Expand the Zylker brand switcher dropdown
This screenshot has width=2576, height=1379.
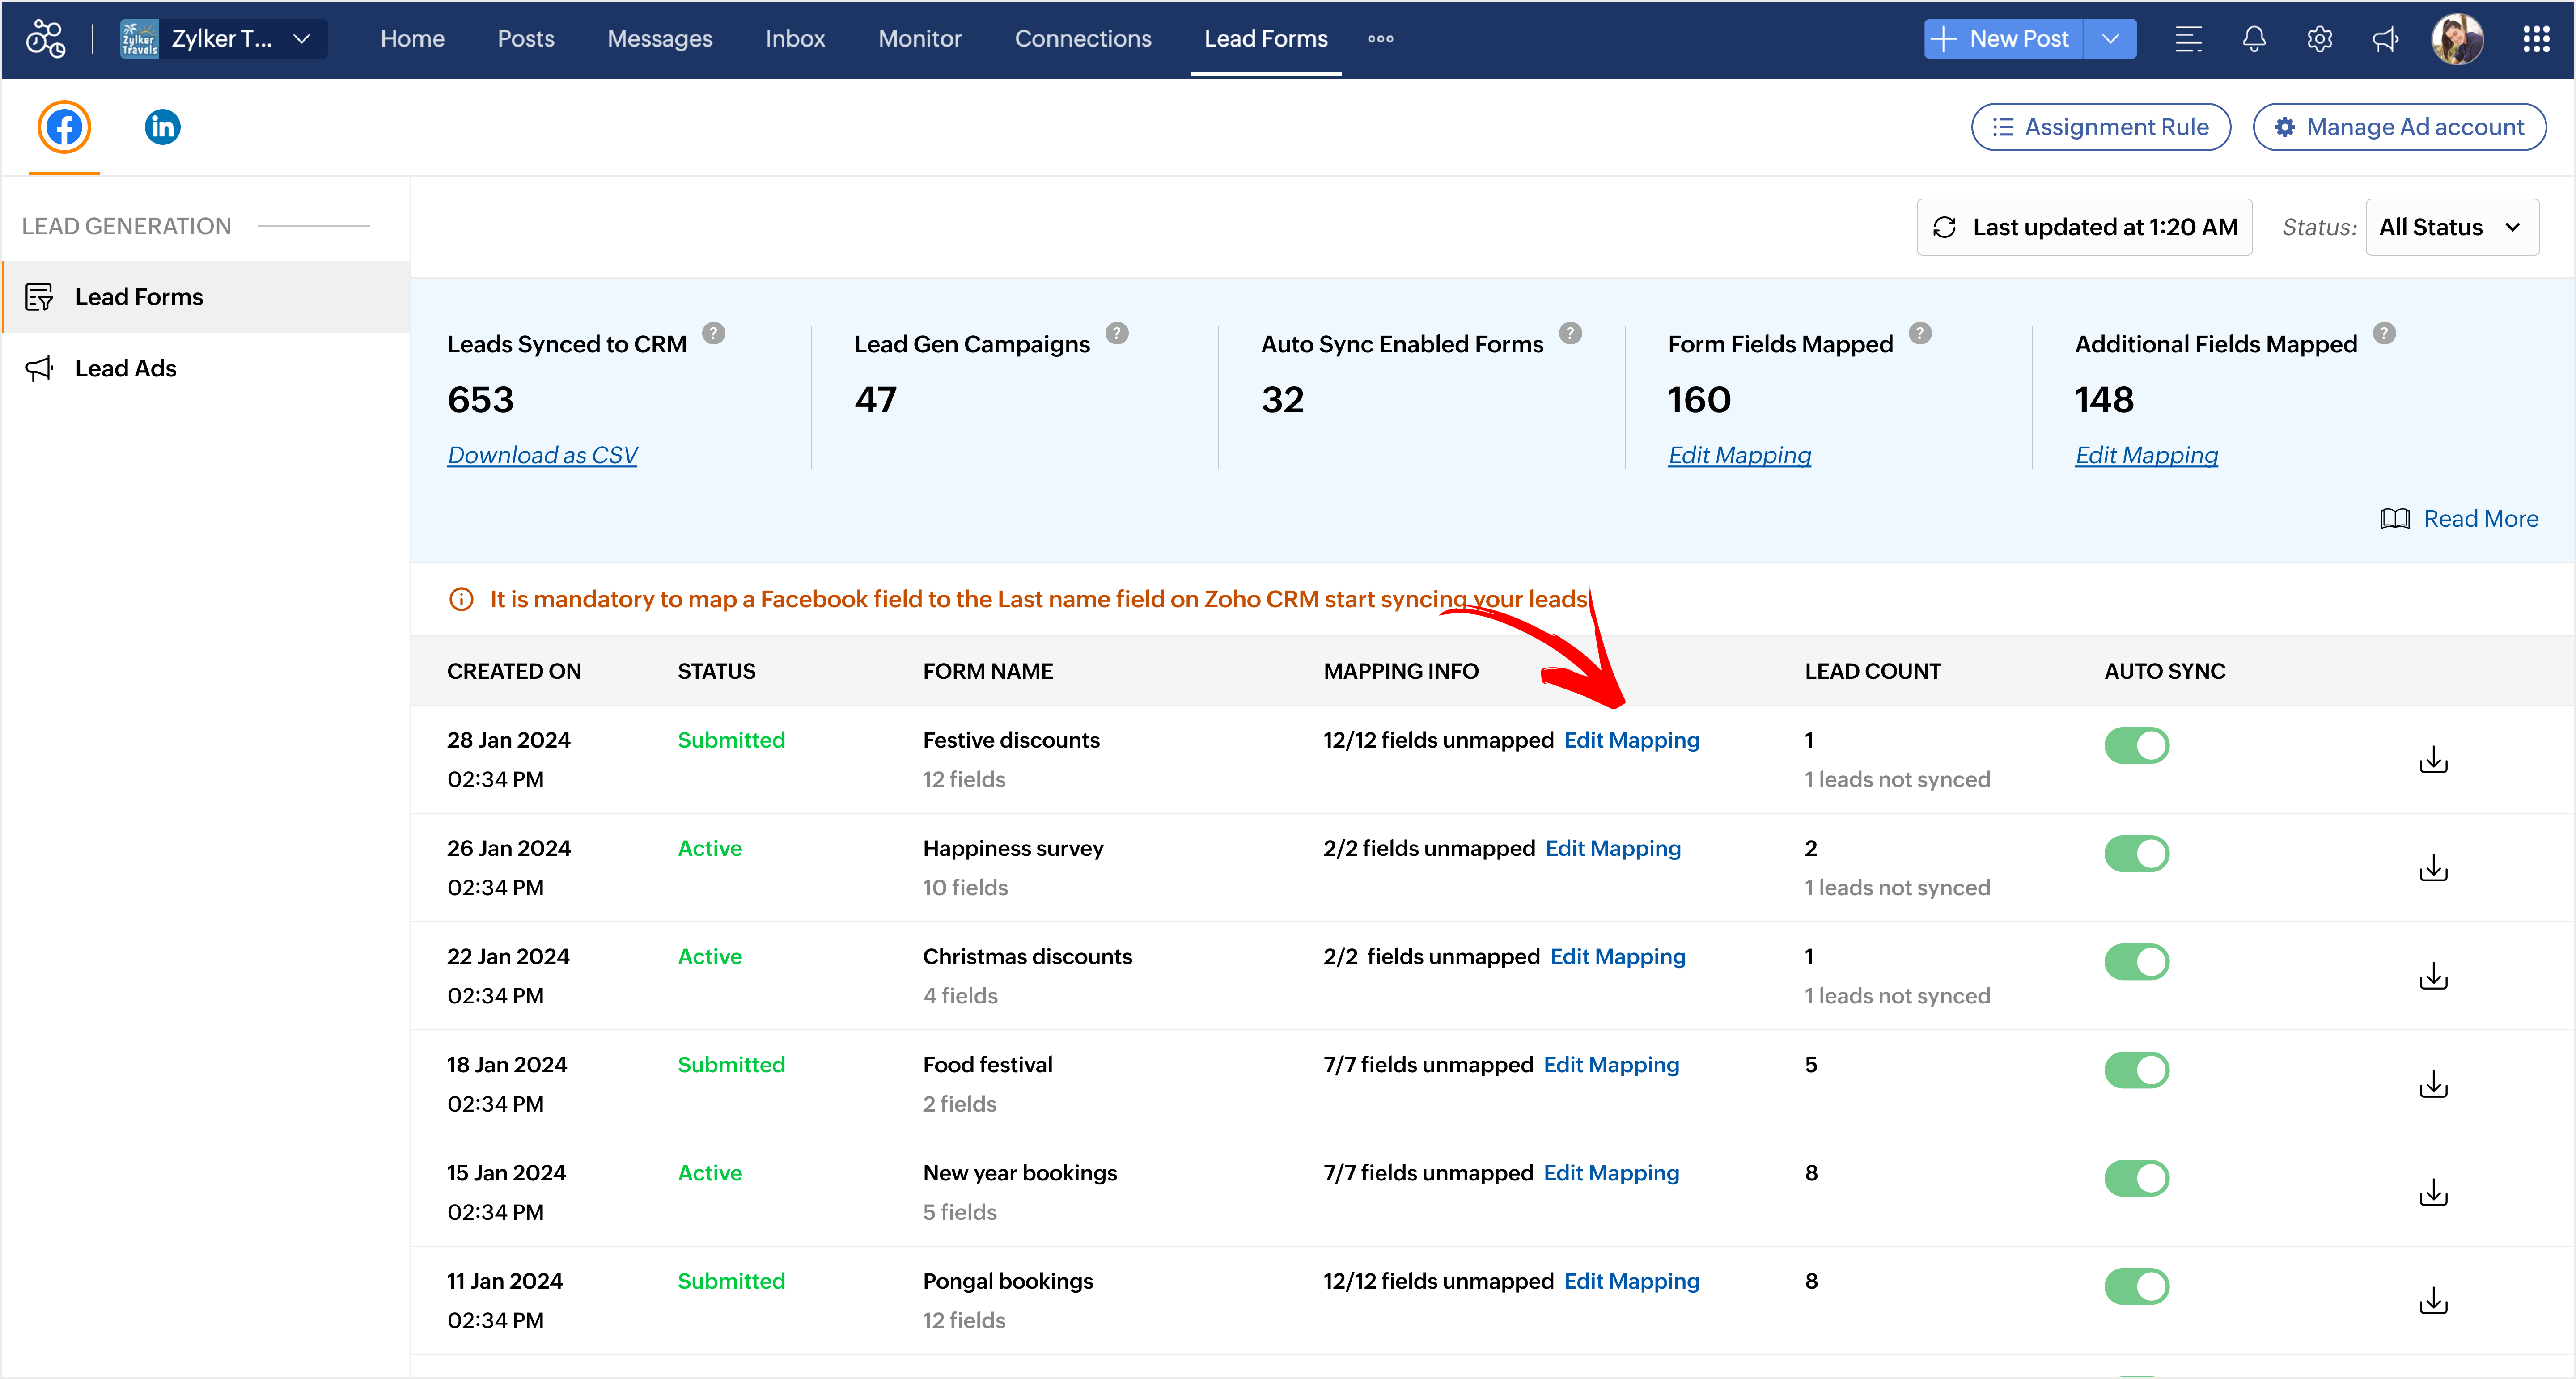click(x=301, y=39)
